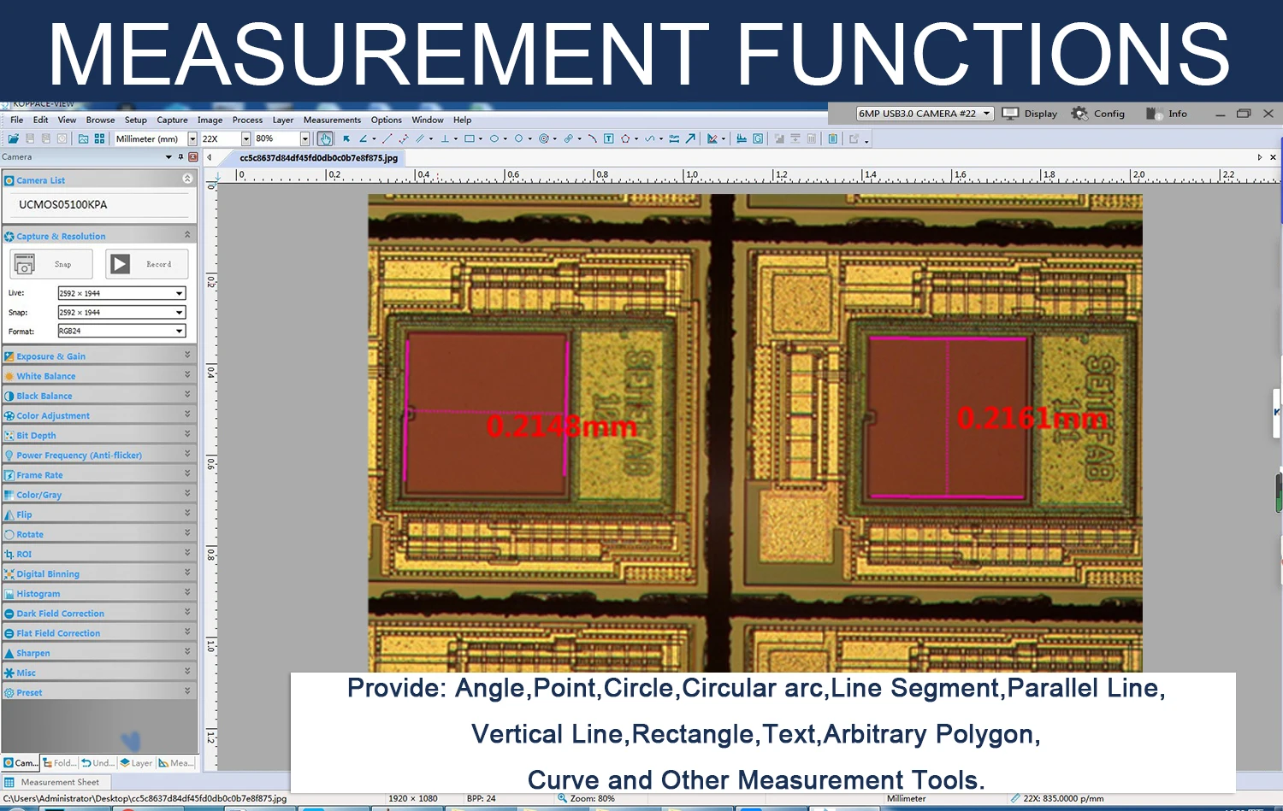Open the 6MP USB3.0 CAMERA #22 dropdown

pos(925,114)
